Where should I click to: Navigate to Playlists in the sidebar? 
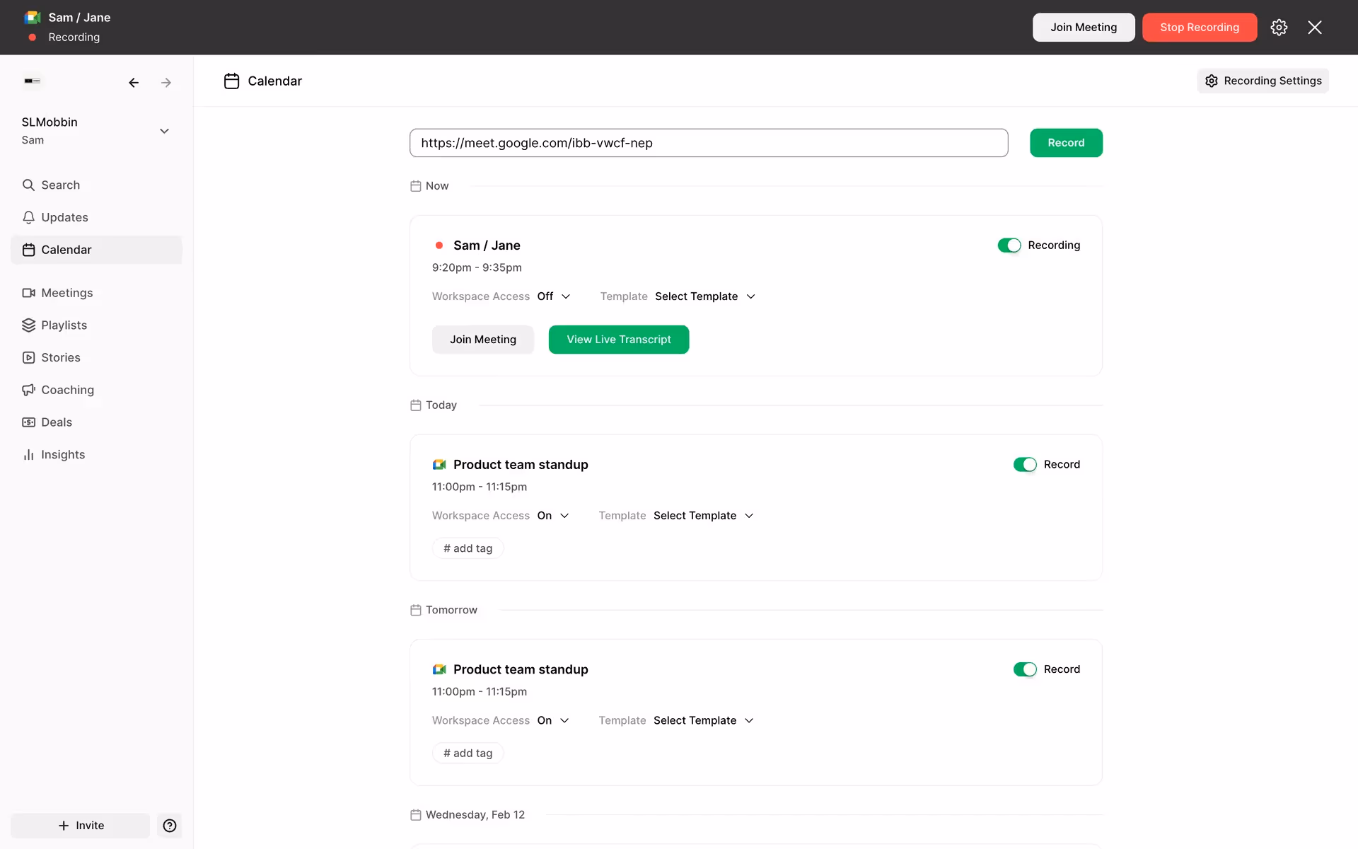pos(64,325)
